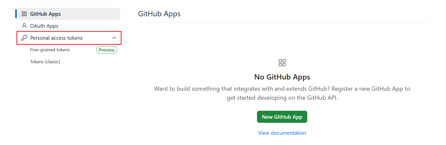Select the Personal access tokens label

(56, 38)
